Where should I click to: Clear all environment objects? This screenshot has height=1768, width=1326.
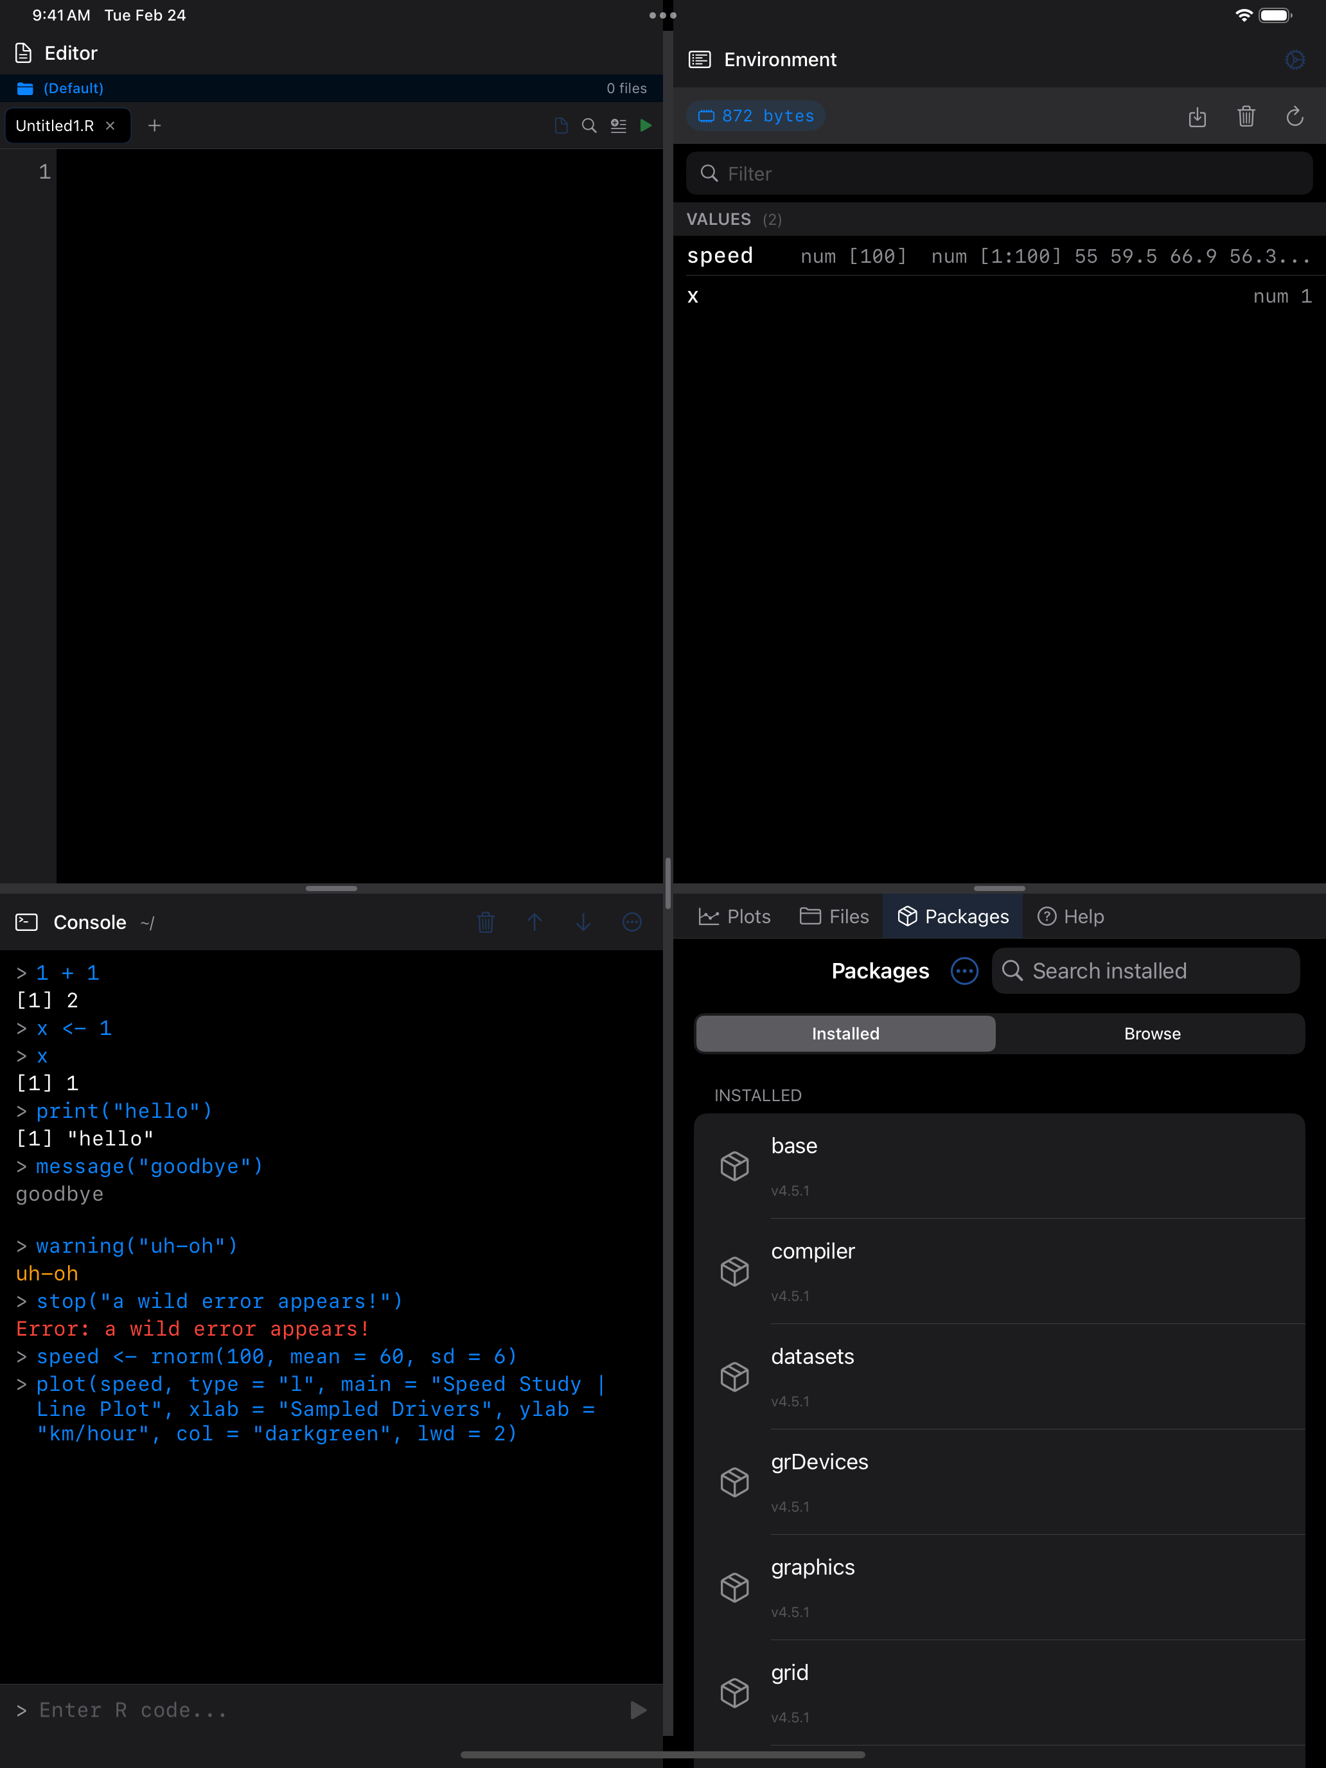tap(1246, 117)
